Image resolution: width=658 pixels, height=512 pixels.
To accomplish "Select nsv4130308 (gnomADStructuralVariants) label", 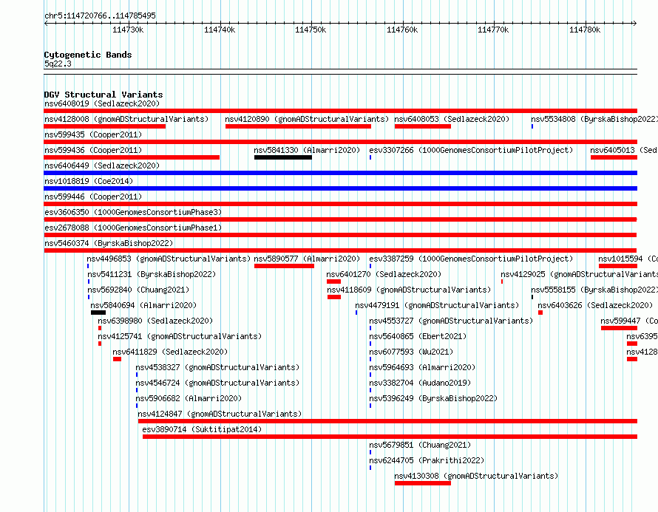I will click(476, 476).
